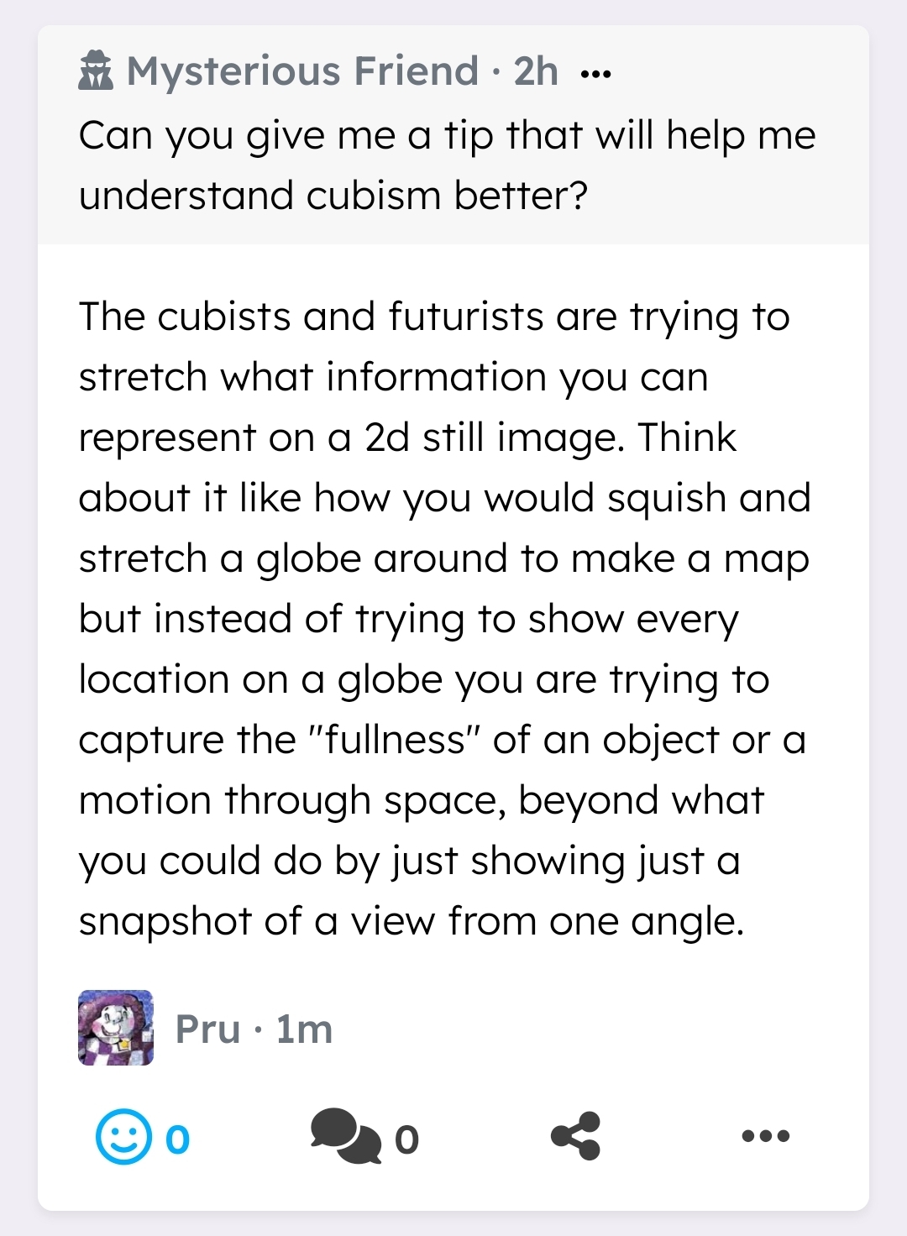The image size is (907, 1236).
Task: Click the answer's 1m timestamp
Action: click(x=304, y=1029)
